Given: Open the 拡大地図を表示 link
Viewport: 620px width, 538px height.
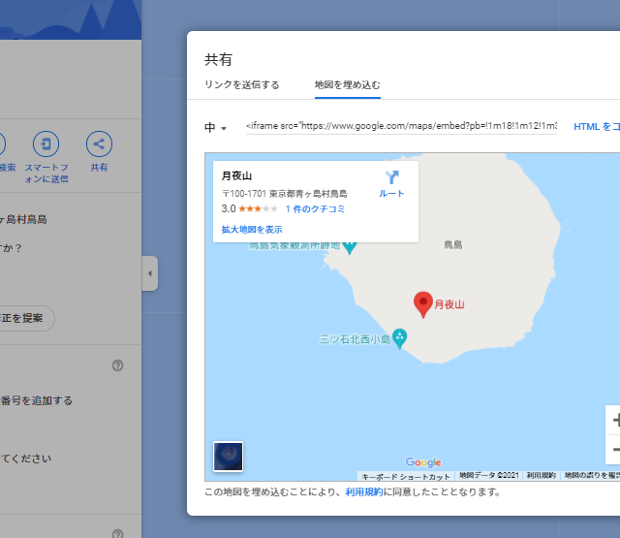Looking at the screenshot, I should click(252, 230).
